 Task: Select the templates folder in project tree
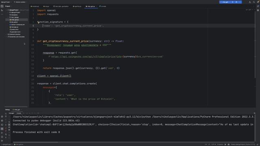point(14,15)
